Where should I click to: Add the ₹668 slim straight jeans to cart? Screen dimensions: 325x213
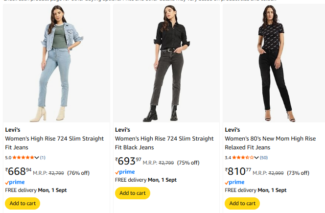22,203
